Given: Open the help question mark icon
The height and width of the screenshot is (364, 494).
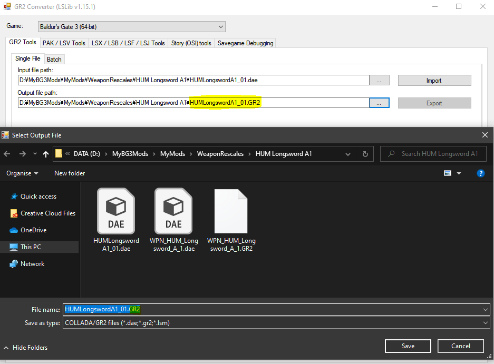Looking at the screenshot, I should tap(480, 173).
